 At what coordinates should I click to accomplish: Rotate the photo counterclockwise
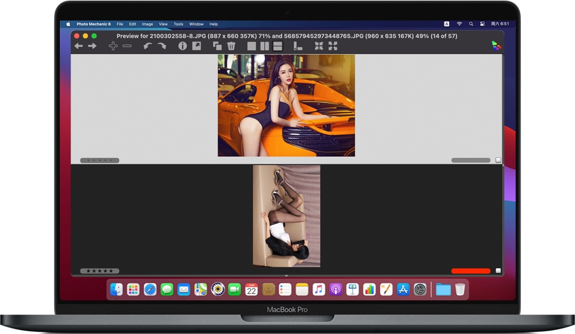click(x=147, y=46)
